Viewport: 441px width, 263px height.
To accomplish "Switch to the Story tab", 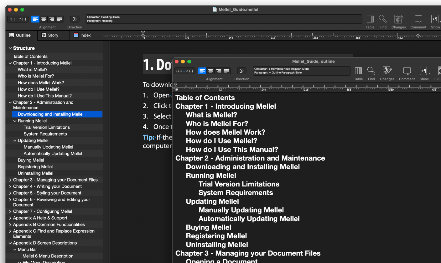I will [53, 35].
